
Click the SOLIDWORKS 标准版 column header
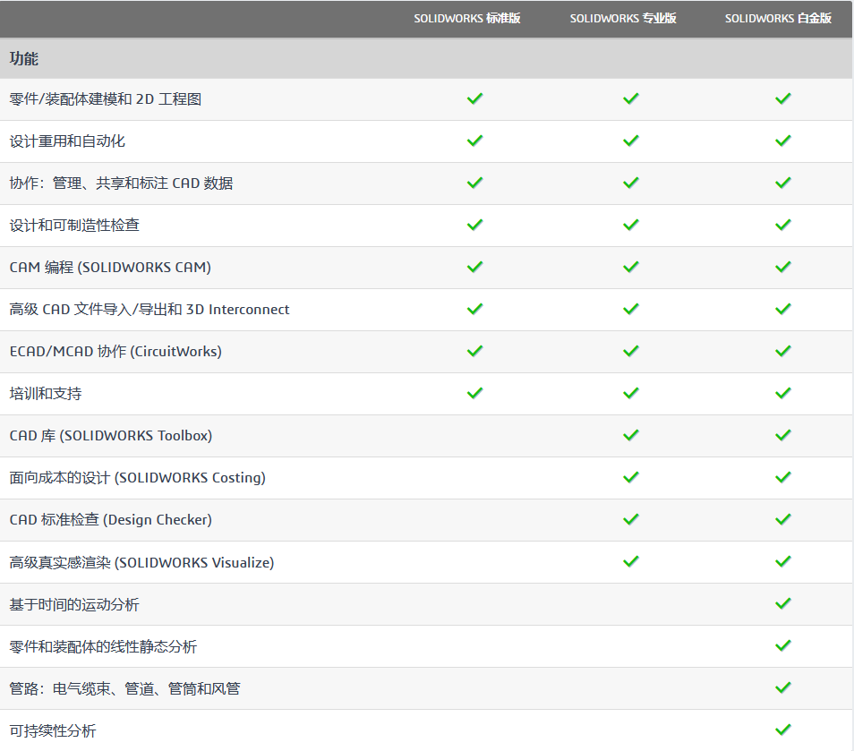466,19
